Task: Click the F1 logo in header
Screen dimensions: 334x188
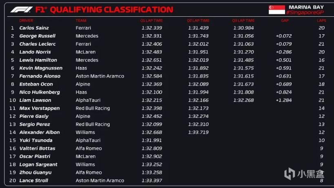Action: 22,9
